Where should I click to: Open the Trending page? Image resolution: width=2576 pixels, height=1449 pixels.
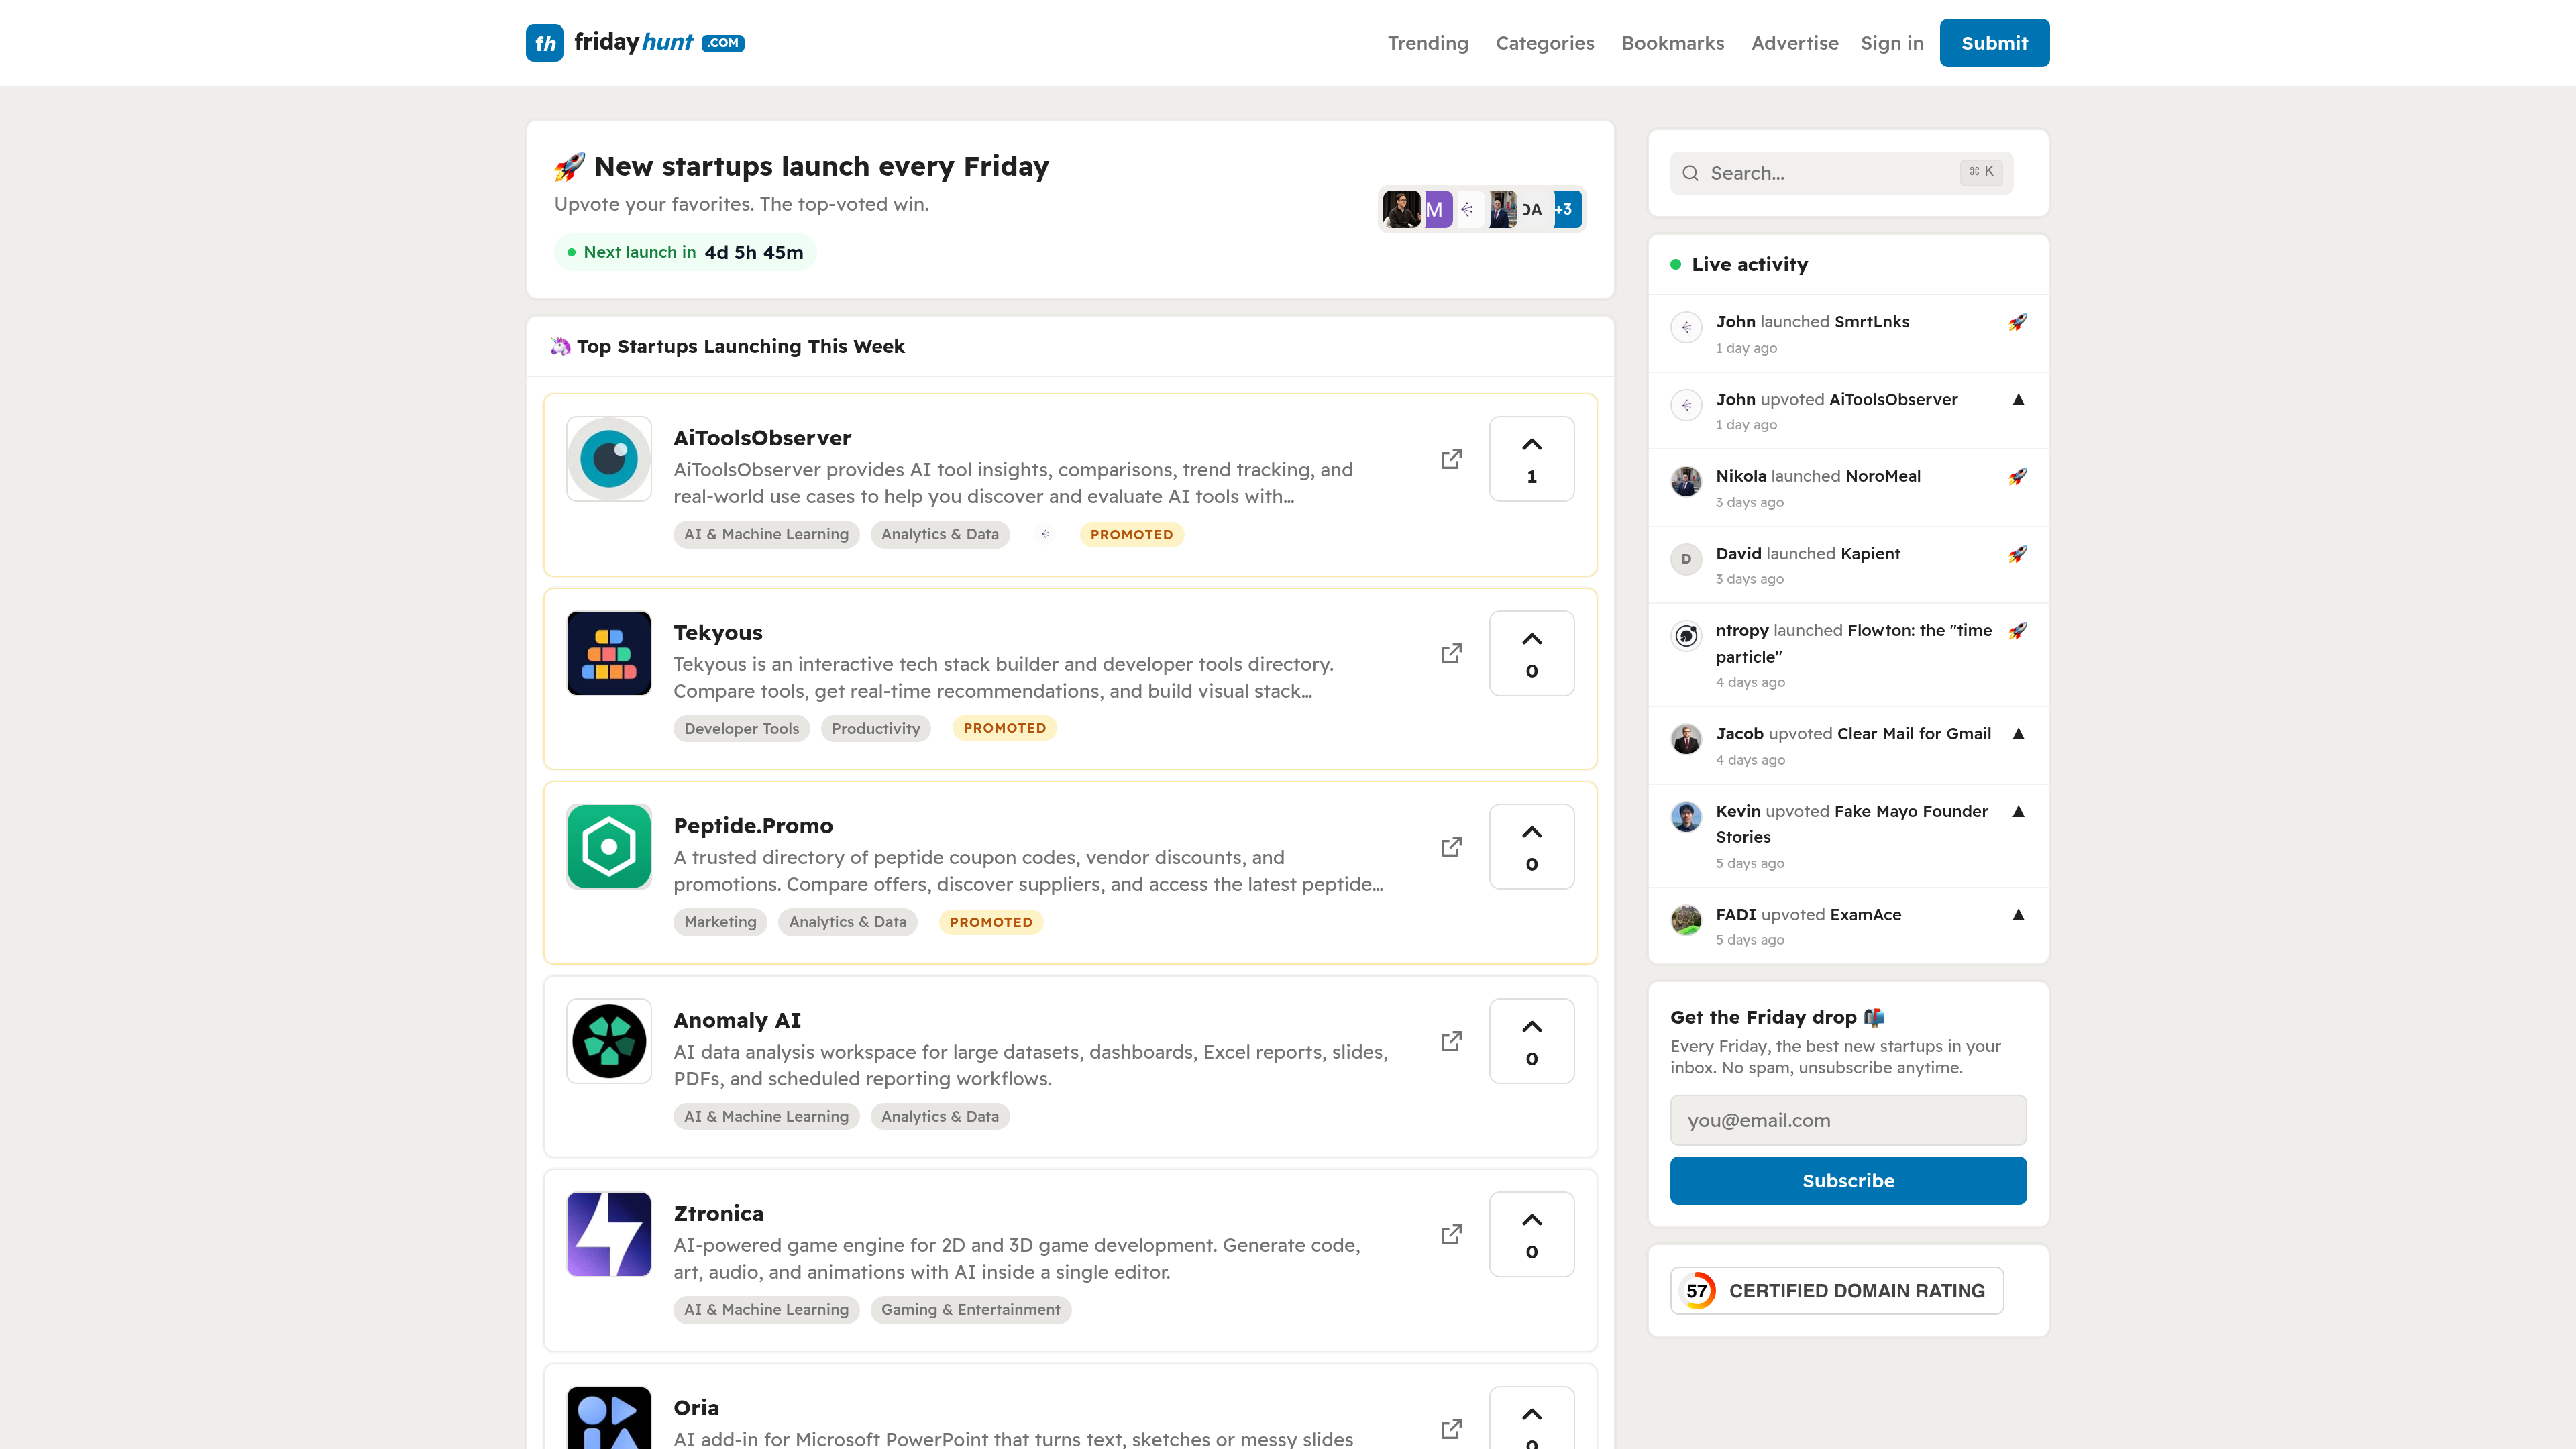point(1428,43)
